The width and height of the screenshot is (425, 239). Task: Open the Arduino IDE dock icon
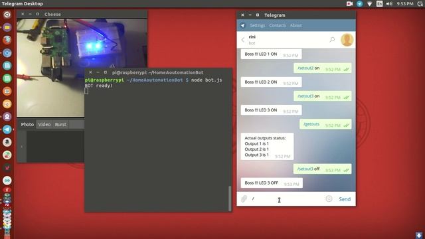pyautogui.click(x=7, y=181)
